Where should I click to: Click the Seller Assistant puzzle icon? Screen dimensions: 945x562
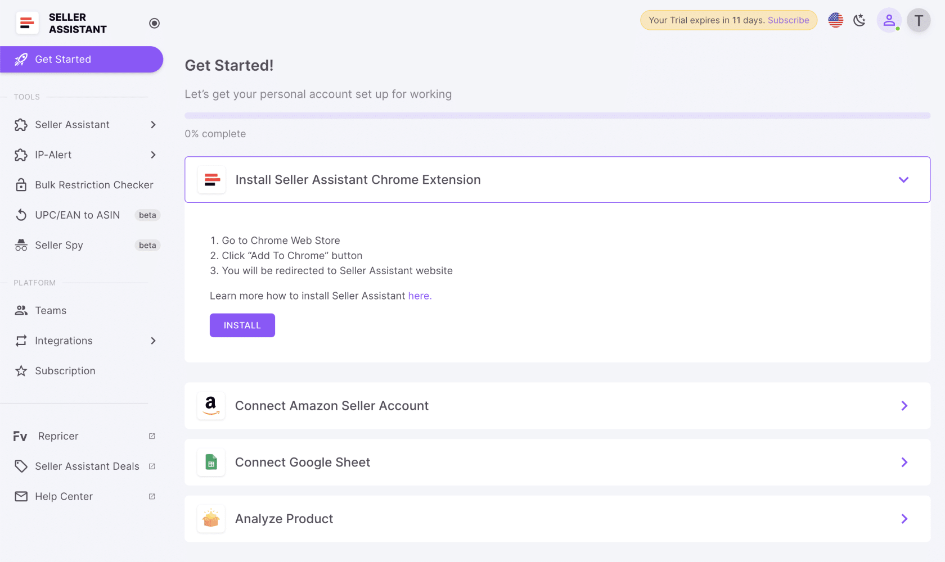tap(21, 125)
